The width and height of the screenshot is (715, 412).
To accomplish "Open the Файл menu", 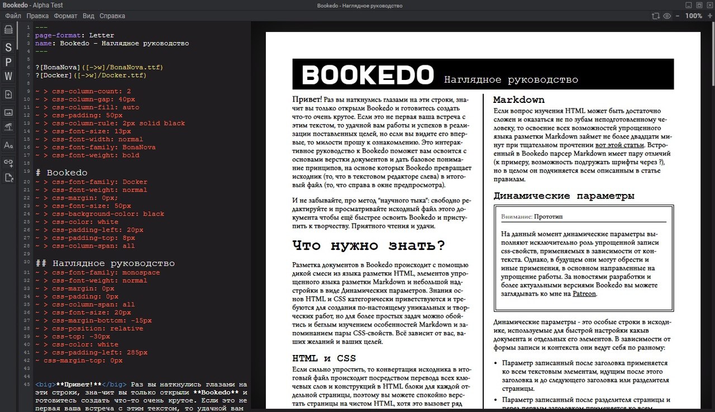I will coord(13,16).
